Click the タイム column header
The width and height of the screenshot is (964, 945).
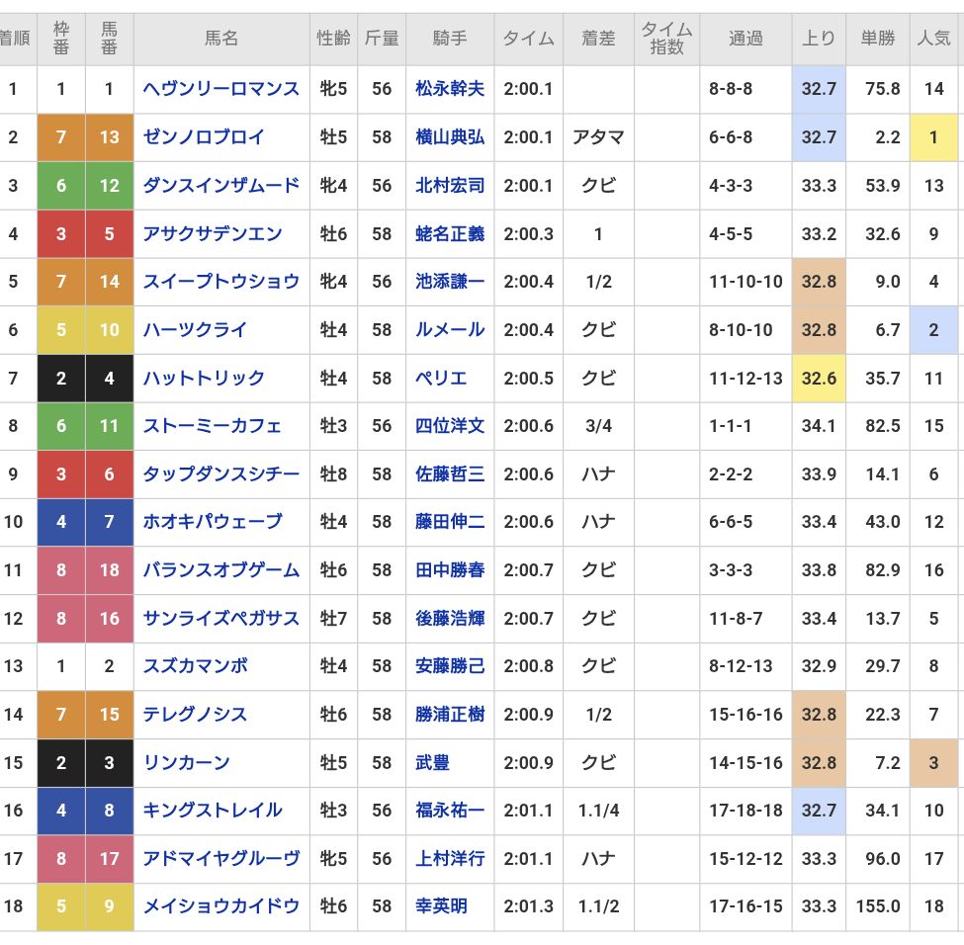528,39
